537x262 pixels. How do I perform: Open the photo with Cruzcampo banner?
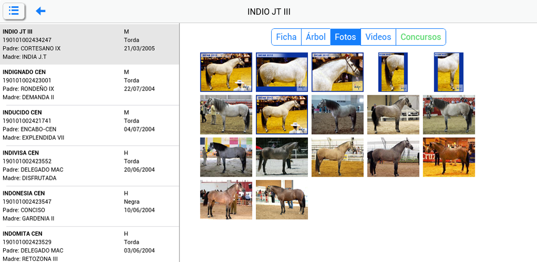[449, 157]
